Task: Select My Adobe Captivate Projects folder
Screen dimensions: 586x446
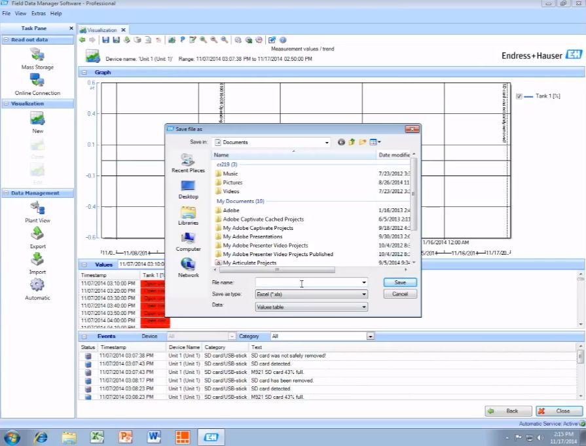Action: tap(258, 228)
